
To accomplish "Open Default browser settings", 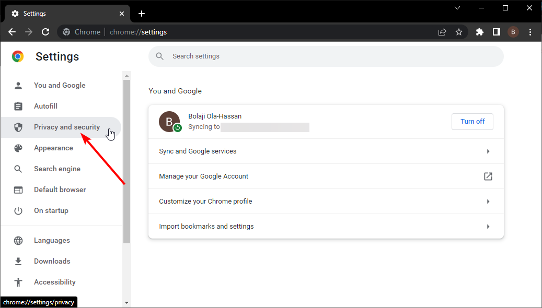I will pos(61,190).
